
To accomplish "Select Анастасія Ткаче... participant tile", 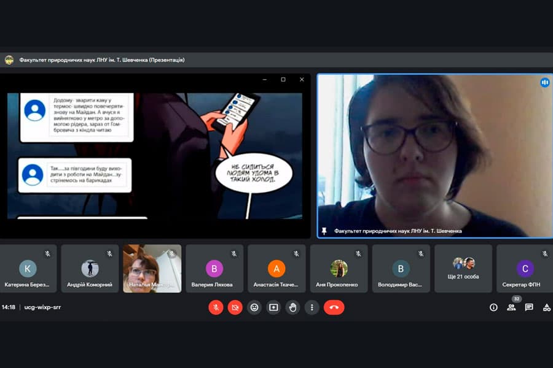I will 276,269.
